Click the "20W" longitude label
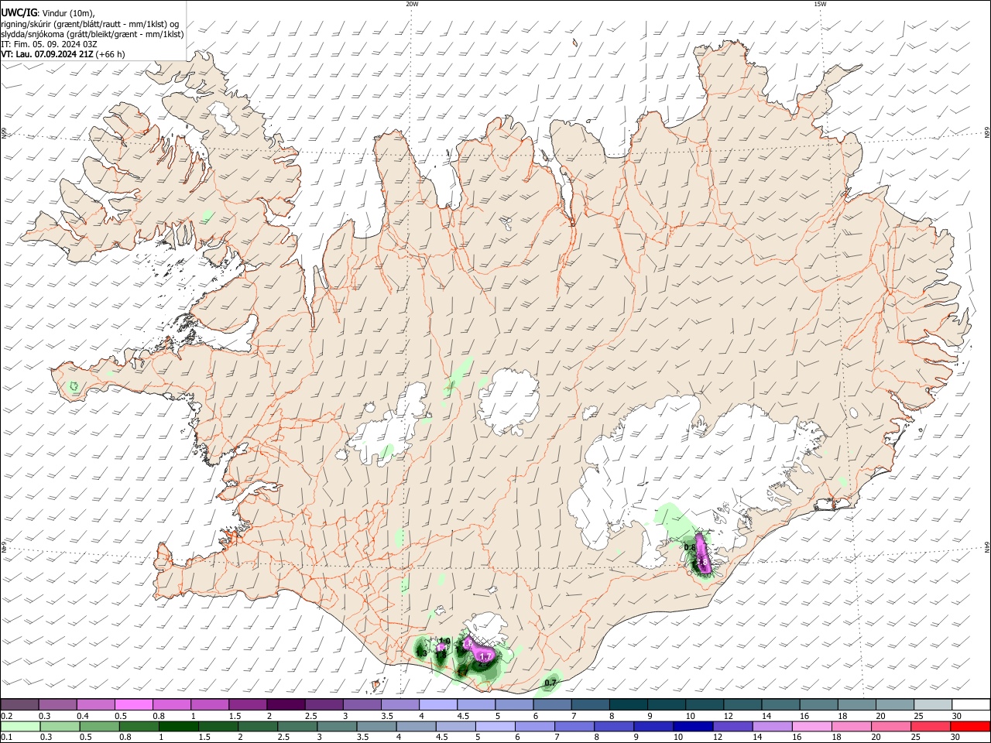The image size is (991, 743). pos(412,4)
